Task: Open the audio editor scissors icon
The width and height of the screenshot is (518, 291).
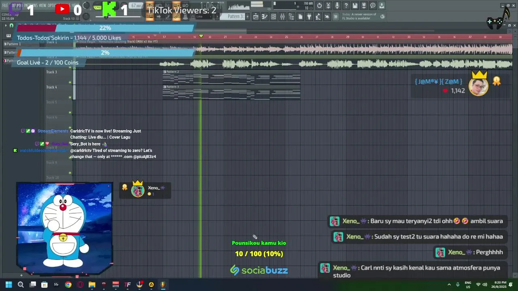Action: pos(328,6)
